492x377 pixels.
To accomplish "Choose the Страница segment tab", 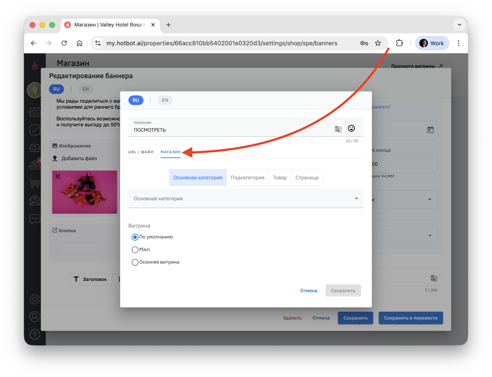I will 307,177.
